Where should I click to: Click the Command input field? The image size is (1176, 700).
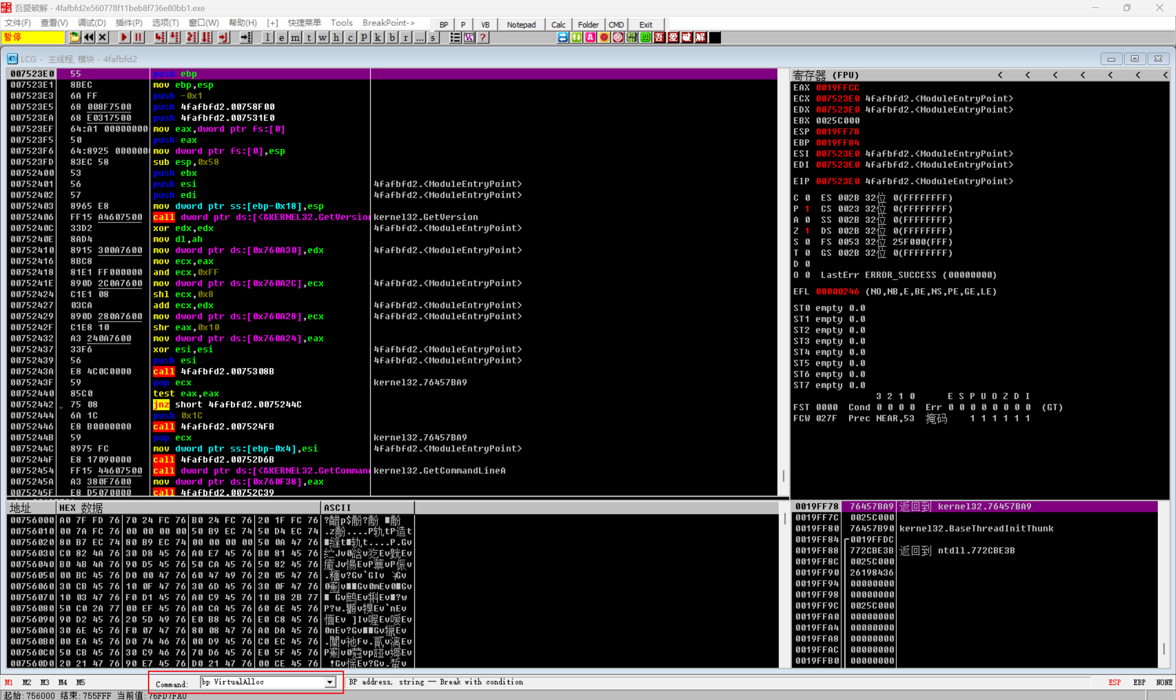pyautogui.click(x=263, y=682)
